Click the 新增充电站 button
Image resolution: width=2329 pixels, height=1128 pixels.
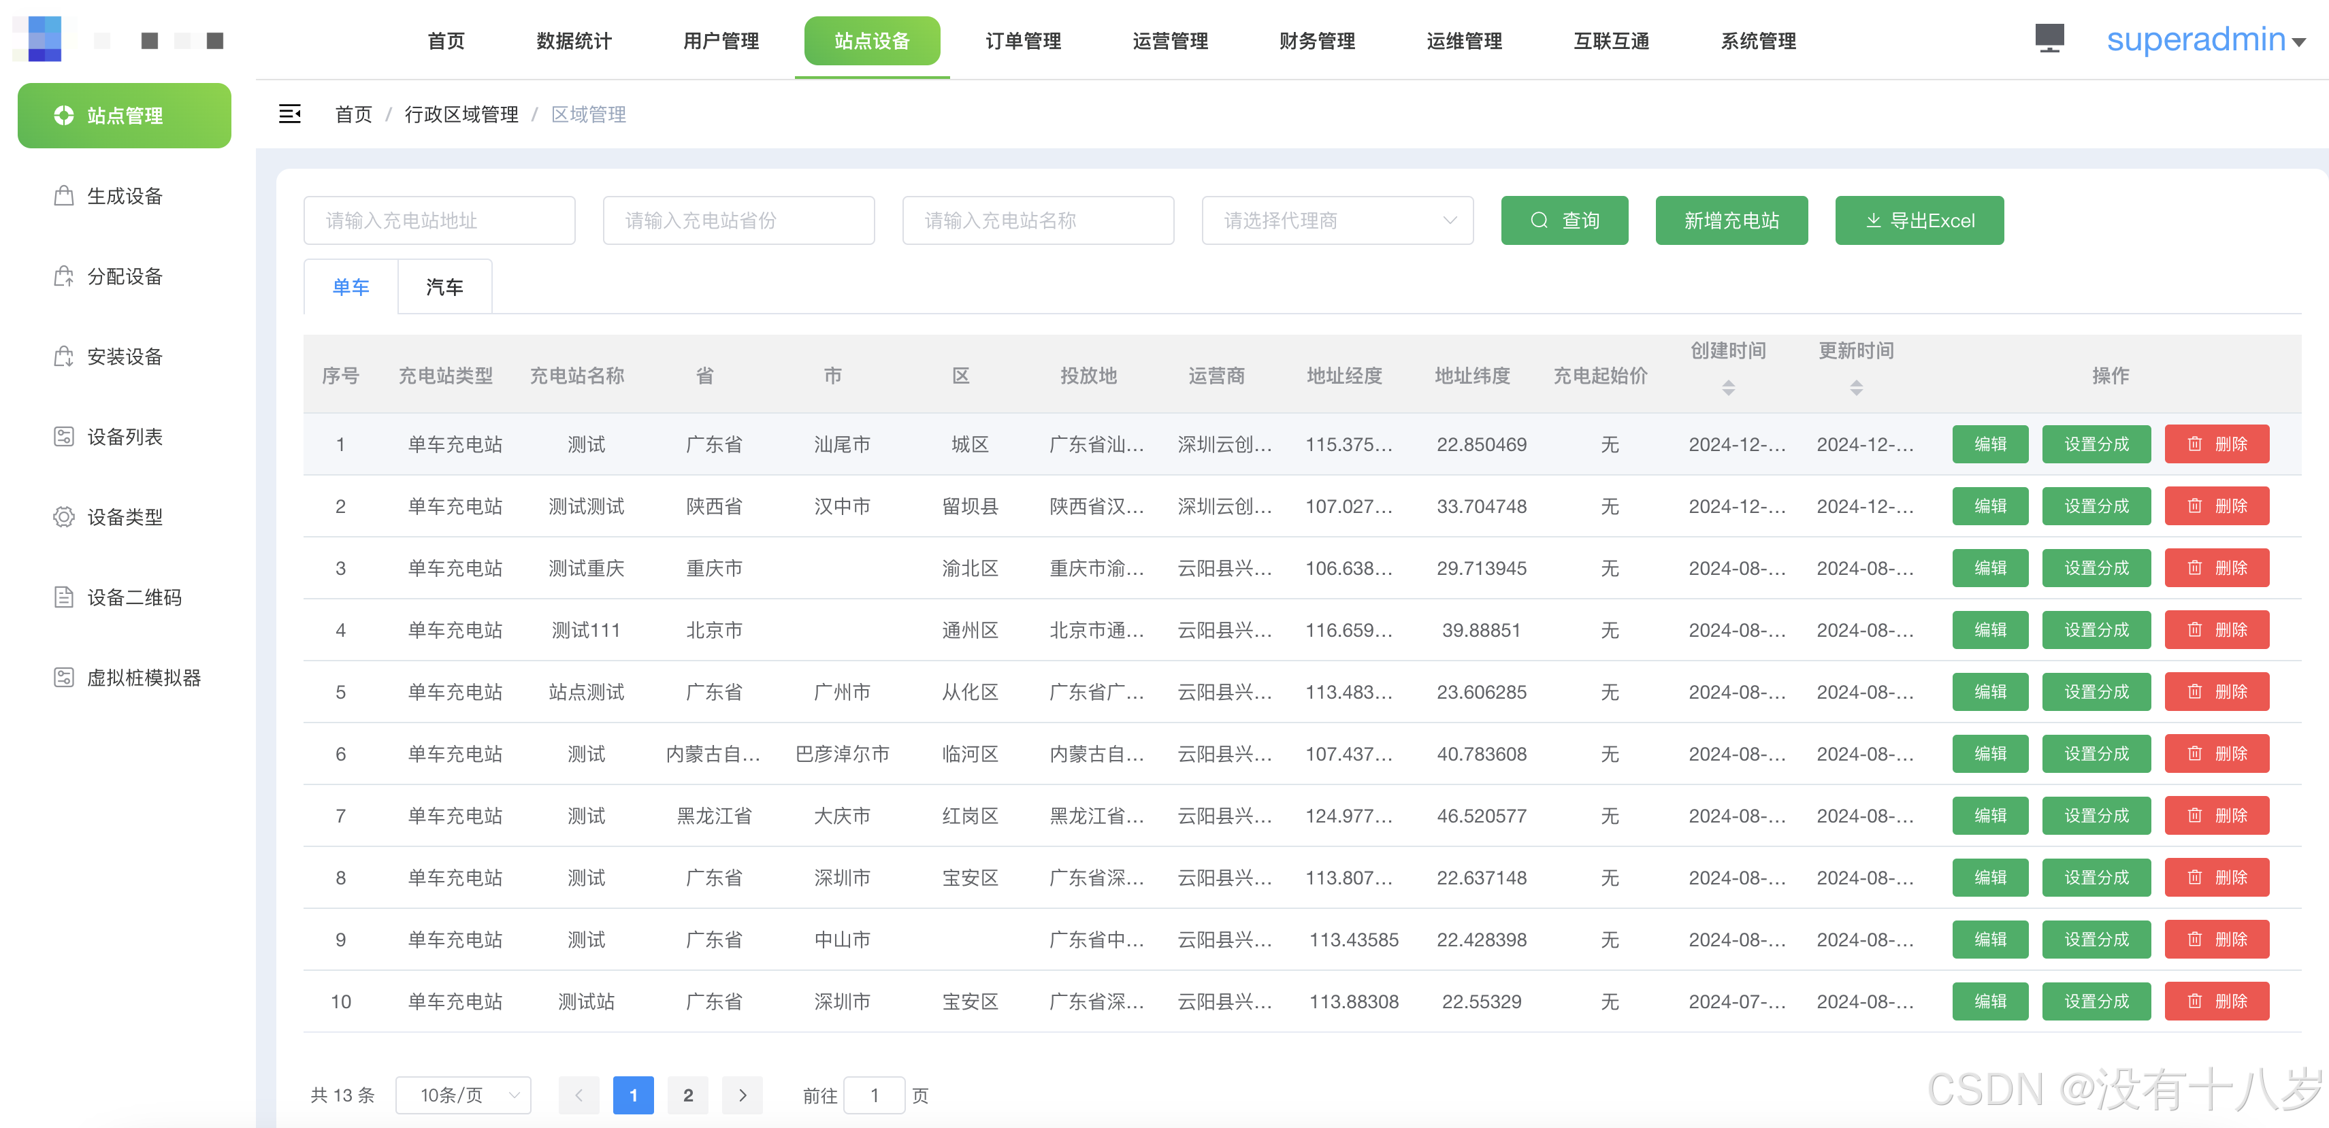click(x=1731, y=220)
